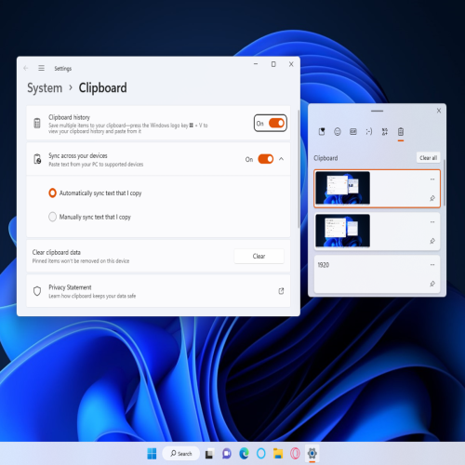Image resolution: width=465 pixels, height=465 pixels.
Task: Open Settings navigation hamburger menu
Action: click(x=41, y=68)
